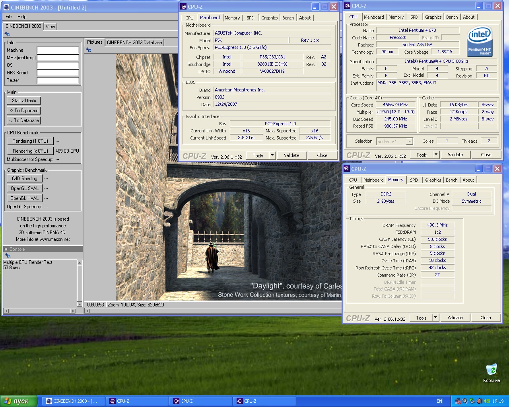The width and height of the screenshot is (509, 407).
Task: Run the C4D Shading benchmark
Action: point(25,178)
